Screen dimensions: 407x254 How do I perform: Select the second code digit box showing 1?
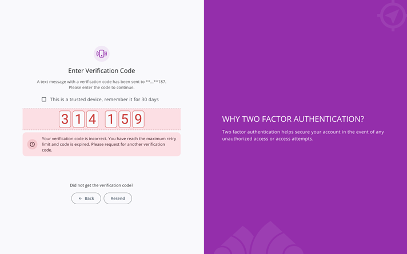coord(78,119)
